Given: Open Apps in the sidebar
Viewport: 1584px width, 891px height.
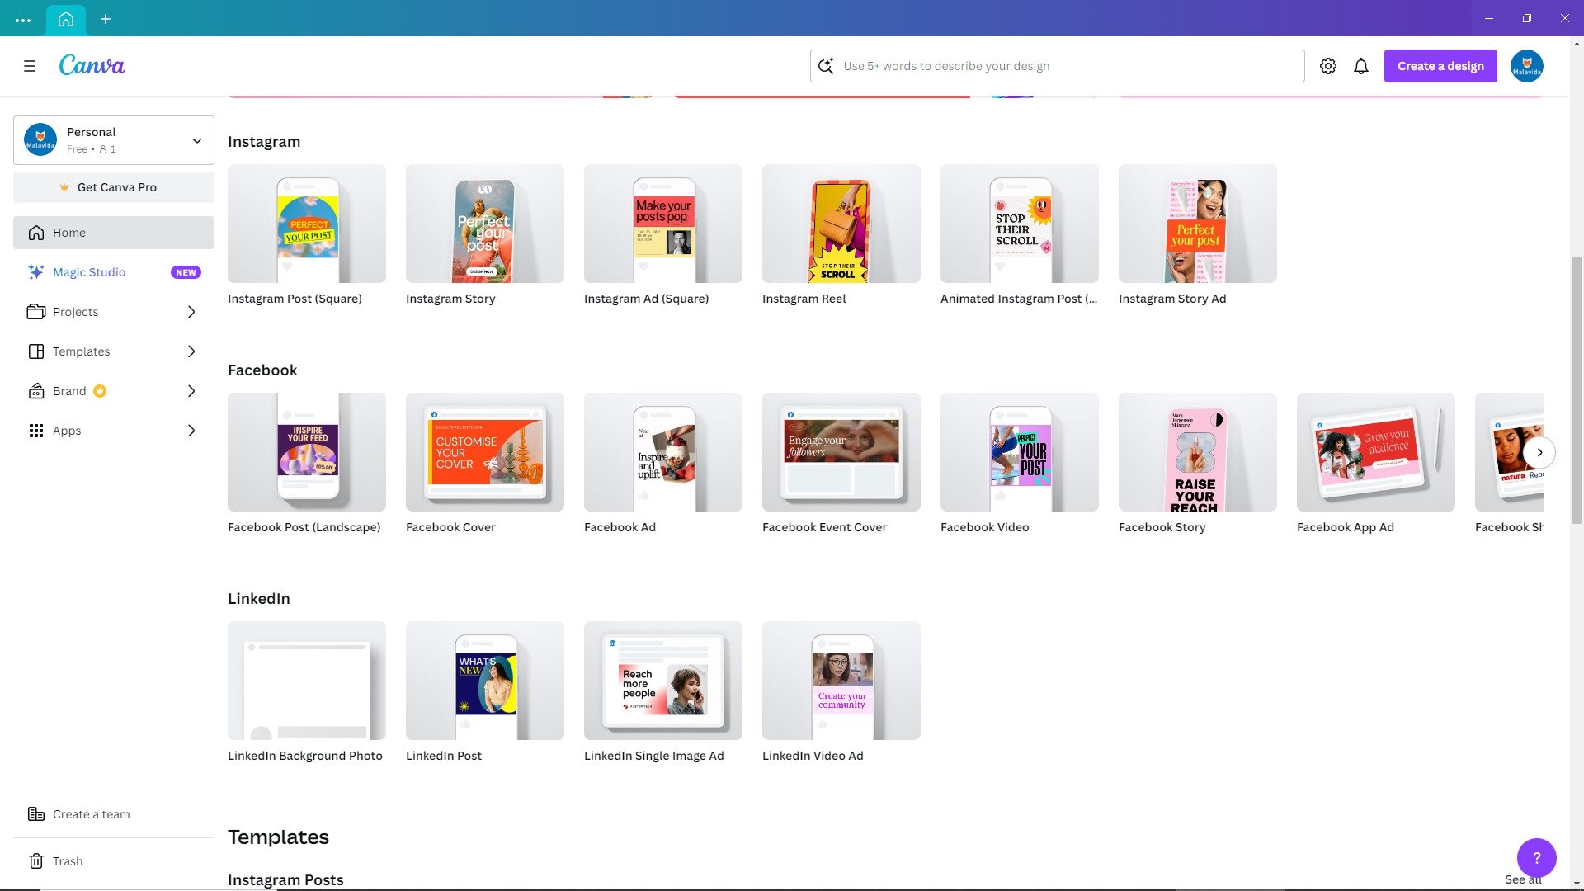Looking at the screenshot, I should pos(66,430).
